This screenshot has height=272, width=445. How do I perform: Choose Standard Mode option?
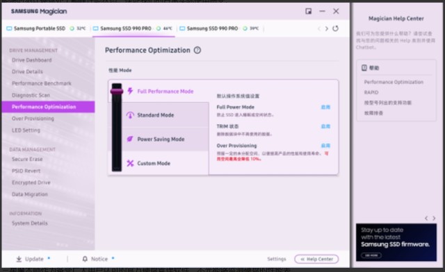coord(156,115)
